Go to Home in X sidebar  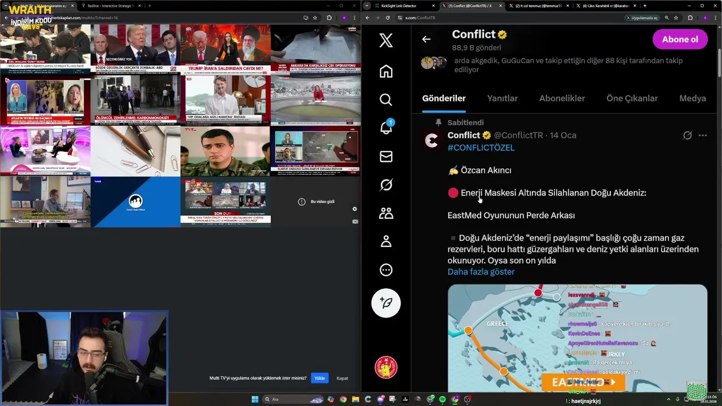tap(386, 71)
